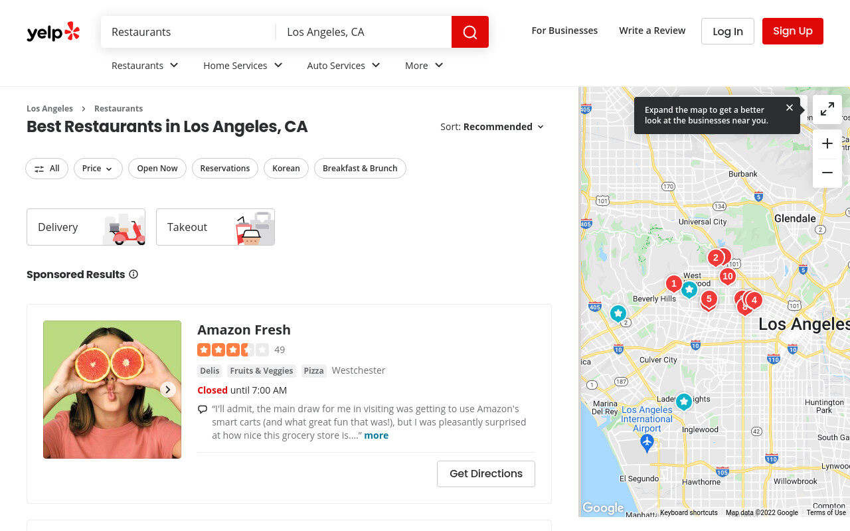Select the Takeout option
The height and width of the screenshot is (531, 850).
pyautogui.click(x=215, y=227)
